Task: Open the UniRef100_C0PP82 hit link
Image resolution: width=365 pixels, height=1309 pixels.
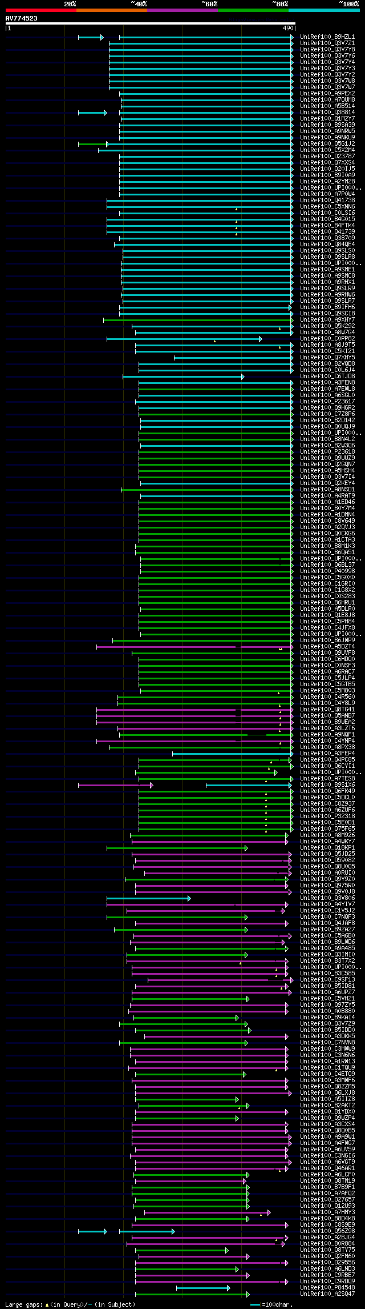Action: click(327, 339)
